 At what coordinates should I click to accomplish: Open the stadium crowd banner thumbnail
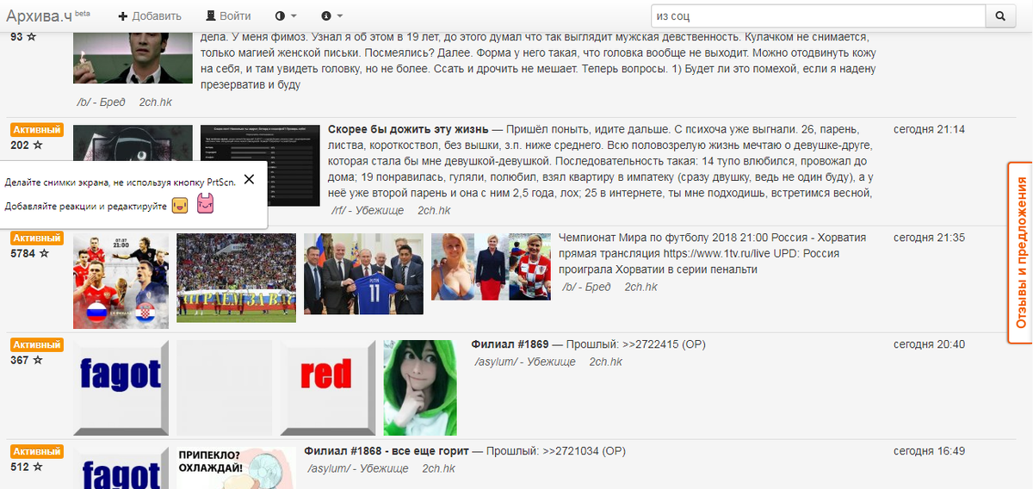point(236,277)
